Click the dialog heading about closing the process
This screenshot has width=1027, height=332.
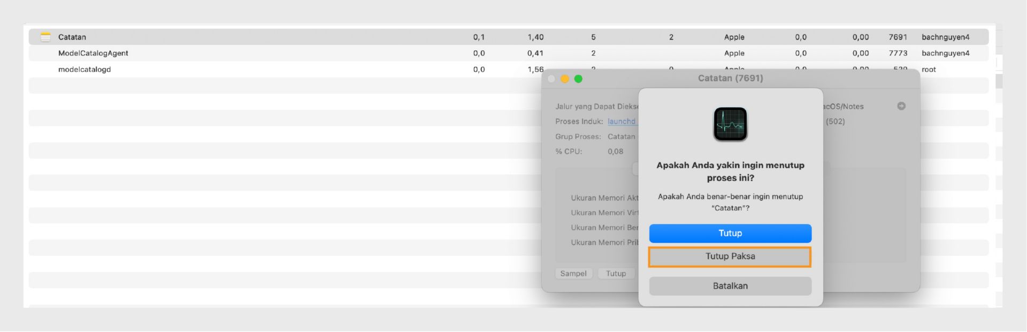(x=730, y=172)
